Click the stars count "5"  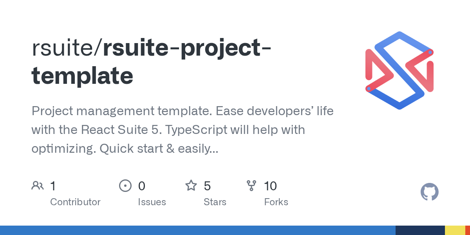click(207, 186)
